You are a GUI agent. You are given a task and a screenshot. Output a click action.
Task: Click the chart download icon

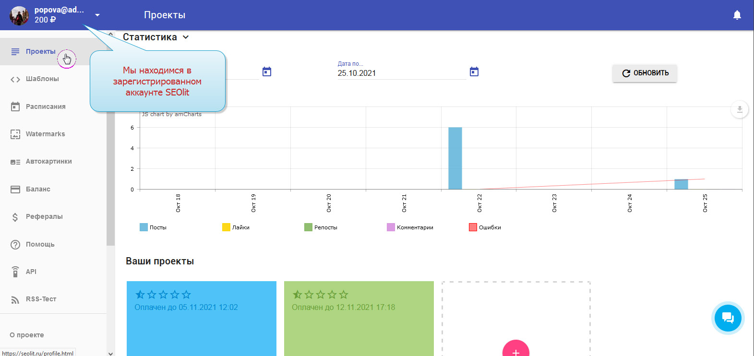tap(739, 109)
